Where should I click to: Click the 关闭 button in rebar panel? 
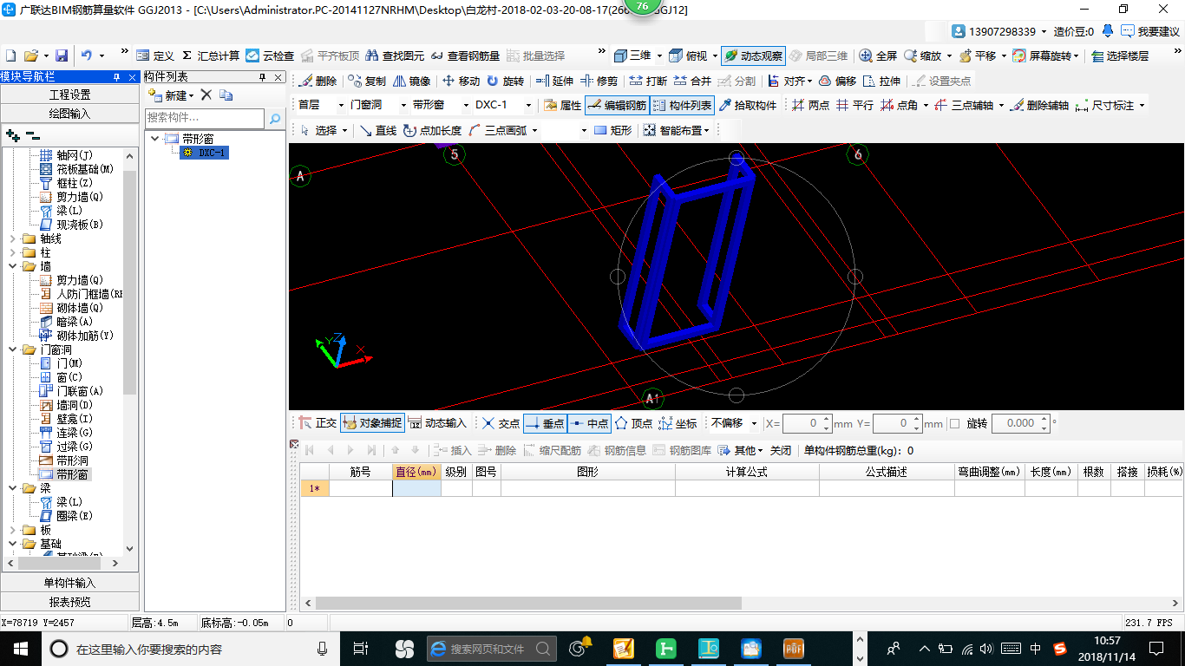781,450
